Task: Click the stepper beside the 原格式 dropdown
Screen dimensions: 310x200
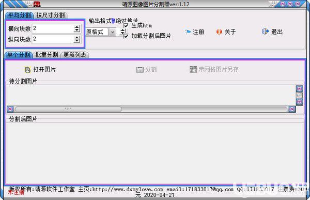Action: 122,32
